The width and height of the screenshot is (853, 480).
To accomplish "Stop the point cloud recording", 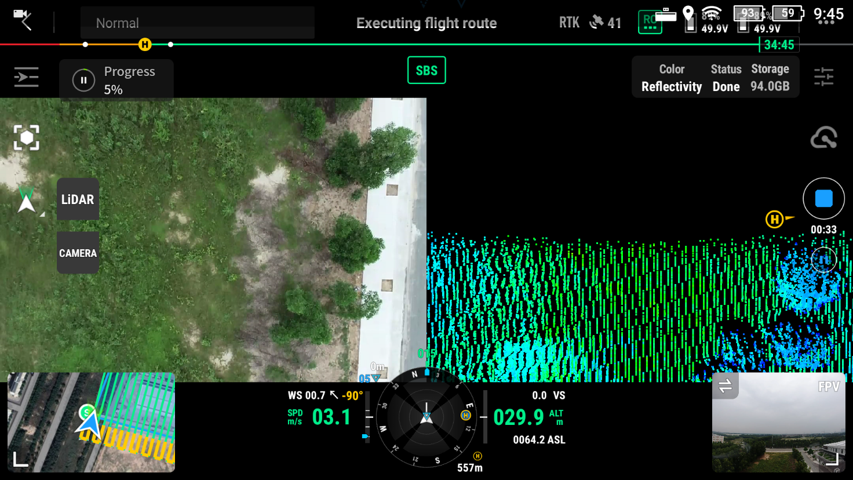I will [x=823, y=198].
